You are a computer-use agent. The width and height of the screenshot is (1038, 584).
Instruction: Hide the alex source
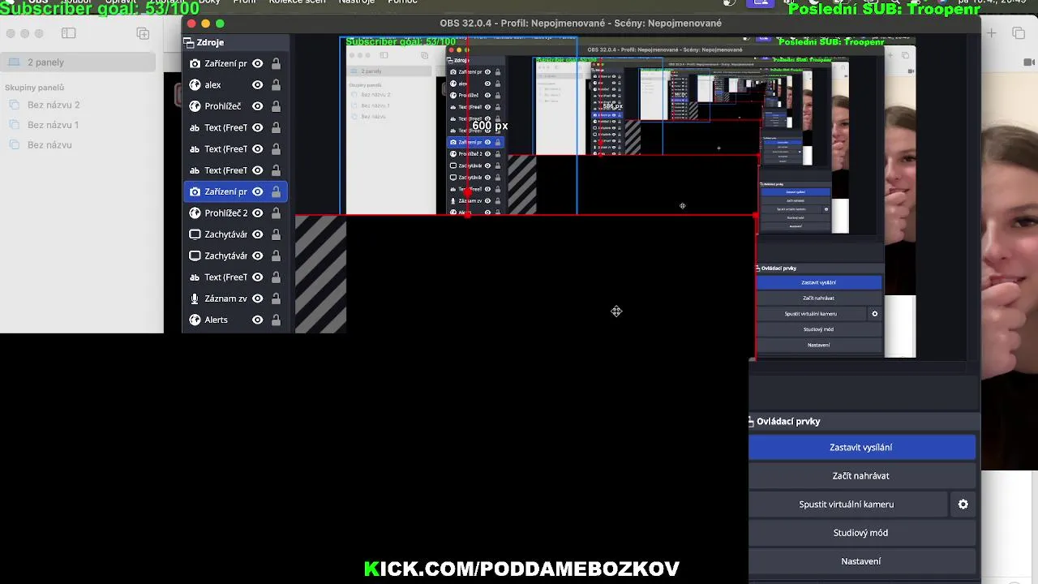tap(257, 84)
